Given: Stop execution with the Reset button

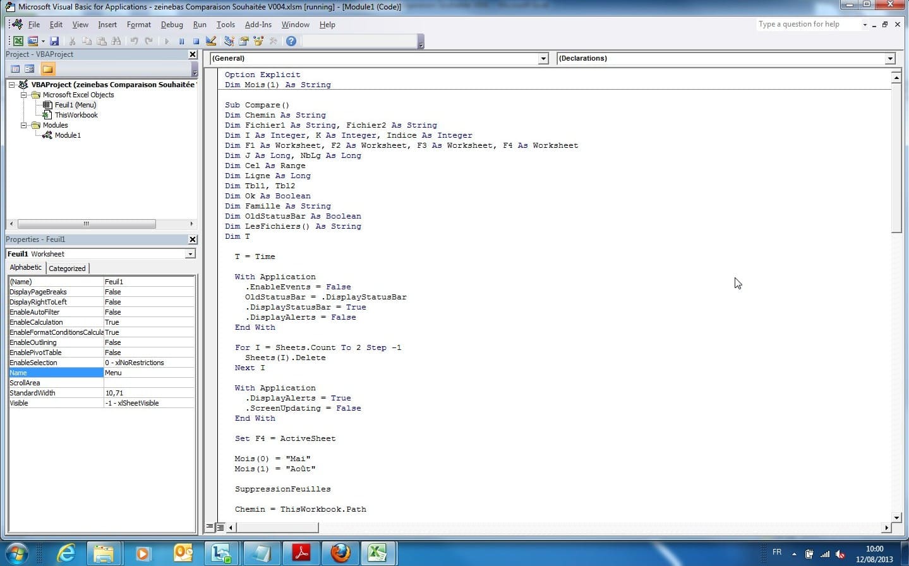Looking at the screenshot, I should (x=196, y=41).
